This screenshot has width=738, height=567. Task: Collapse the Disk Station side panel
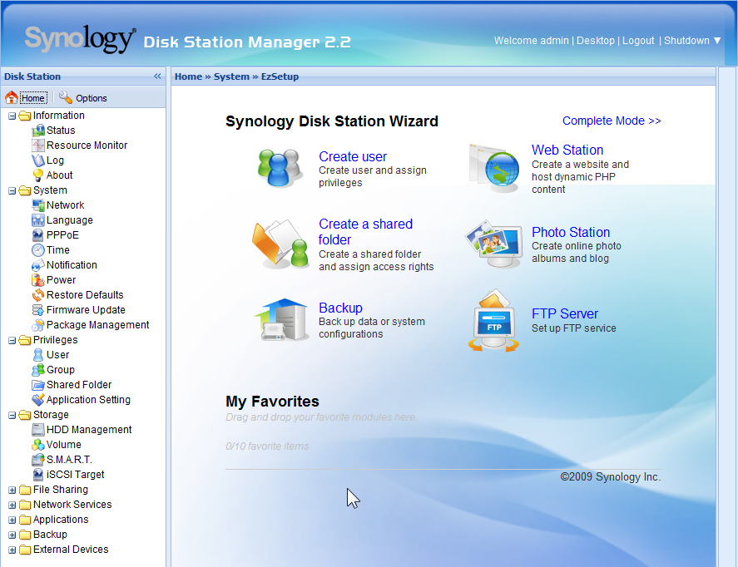(x=157, y=76)
